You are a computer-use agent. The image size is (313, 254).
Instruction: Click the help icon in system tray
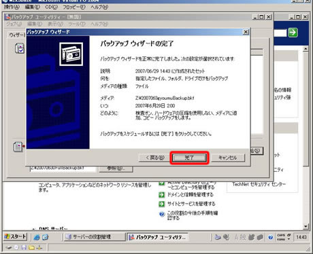(270, 237)
